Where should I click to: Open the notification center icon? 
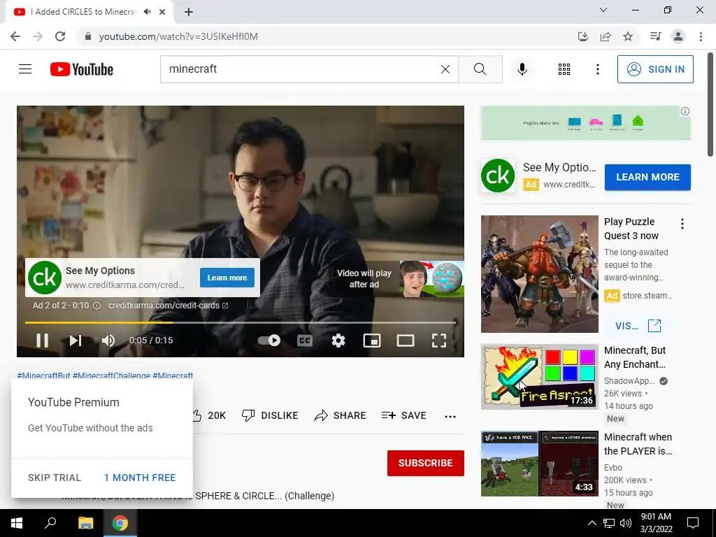pos(693,523)
